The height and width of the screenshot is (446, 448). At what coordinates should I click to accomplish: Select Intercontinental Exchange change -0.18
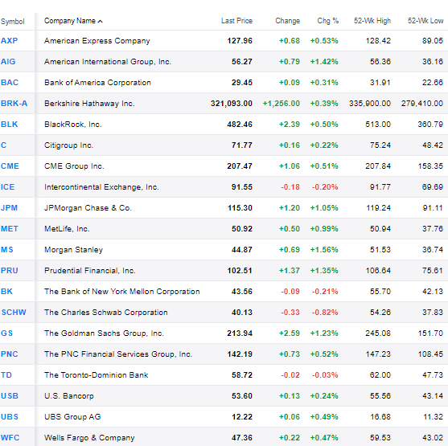pos(290,186)
